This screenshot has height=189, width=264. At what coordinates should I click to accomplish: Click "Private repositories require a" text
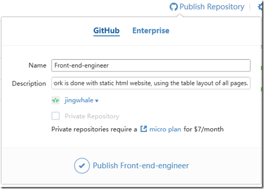pos(94,129)
